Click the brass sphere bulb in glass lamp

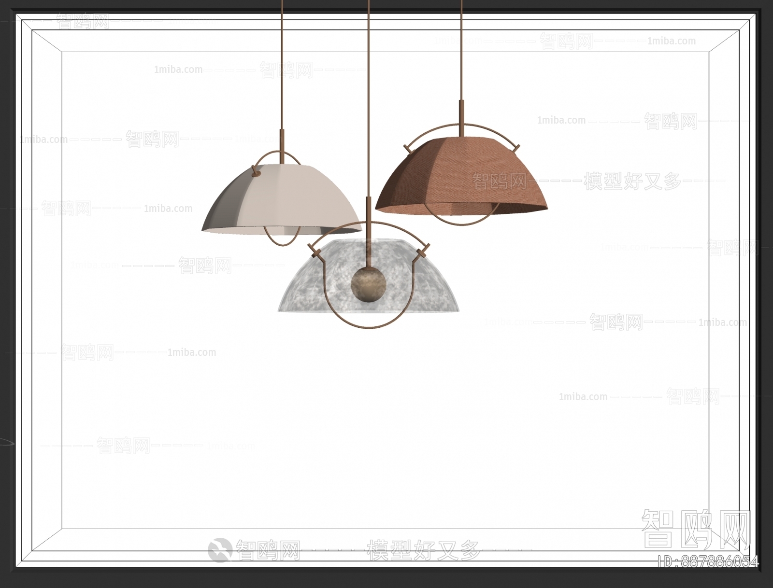click(369, 285)
